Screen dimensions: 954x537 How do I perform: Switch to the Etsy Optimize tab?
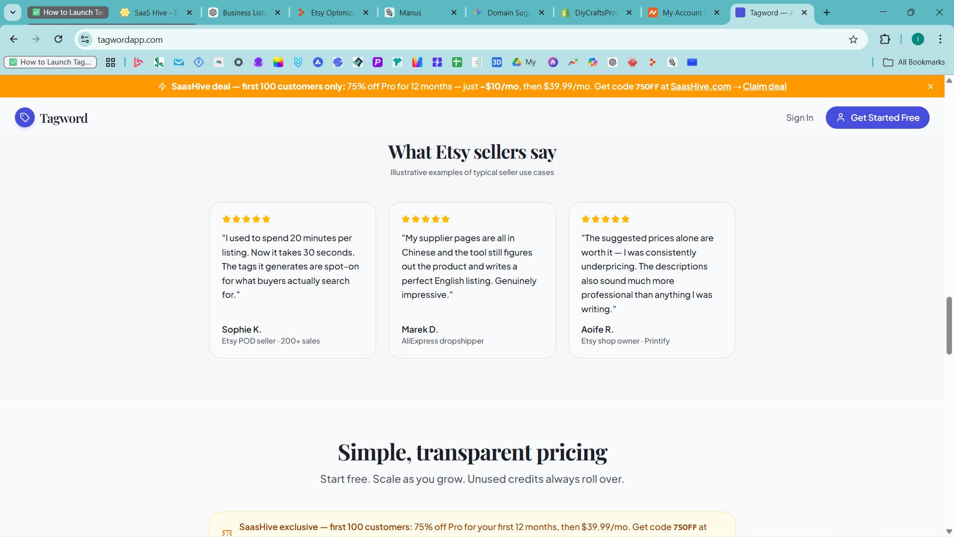point(333,12)
